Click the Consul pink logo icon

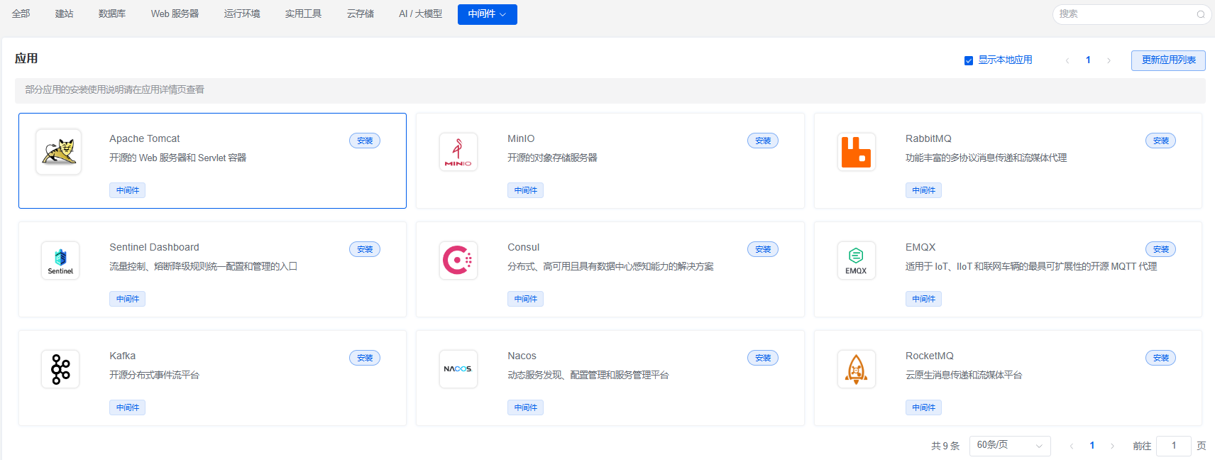click(x=458, y=261)
